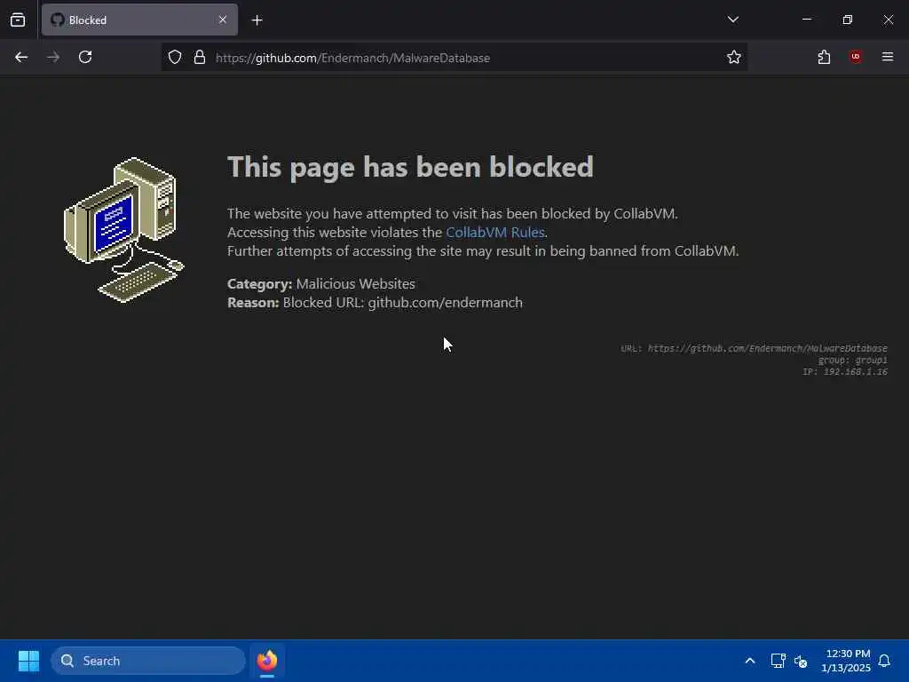Open the Firefox application menu

(888, 57)
